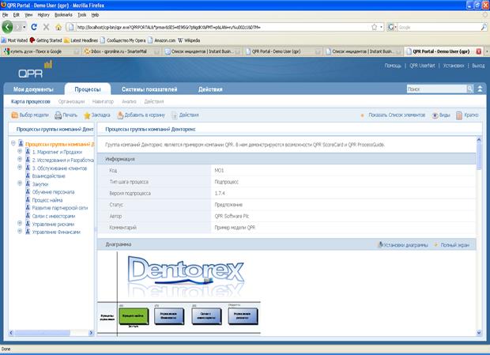Screen dimensions: 490x355
Task: Collapse root Процессы группы компаний tree node
Action: tap(13, 143)
